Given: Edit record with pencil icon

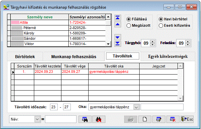Looking at the screenshot, I should pyautogui.click(x=159, y=119).
